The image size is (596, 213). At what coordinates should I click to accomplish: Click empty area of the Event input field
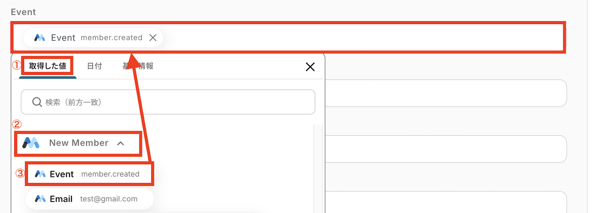click(x=354, y=38)
